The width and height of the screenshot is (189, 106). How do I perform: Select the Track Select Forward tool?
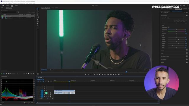coord(38,11)
